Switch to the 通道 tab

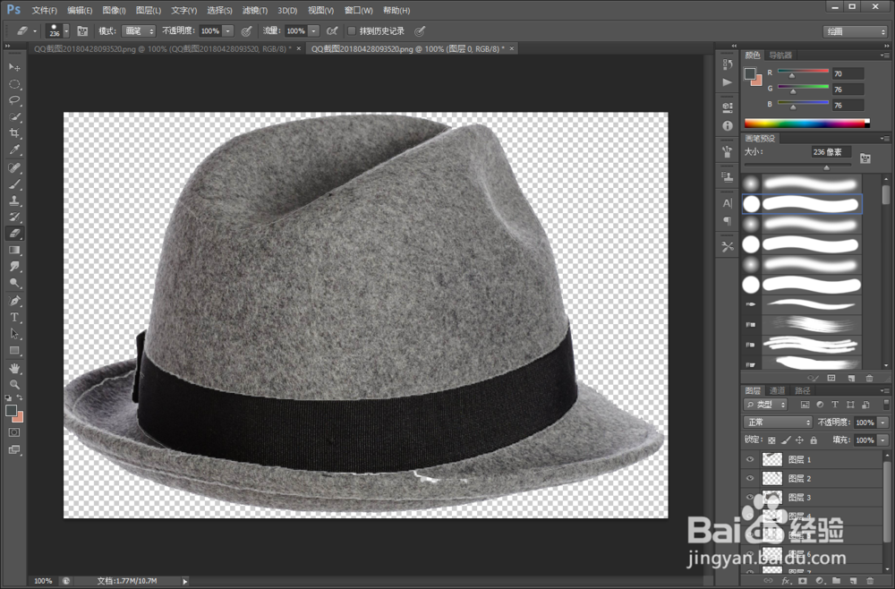(x=777, y=390)
